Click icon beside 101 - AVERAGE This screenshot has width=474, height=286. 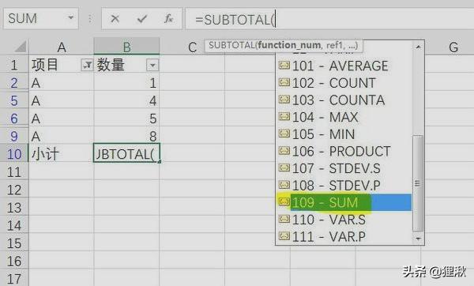(x=284, y=65)
